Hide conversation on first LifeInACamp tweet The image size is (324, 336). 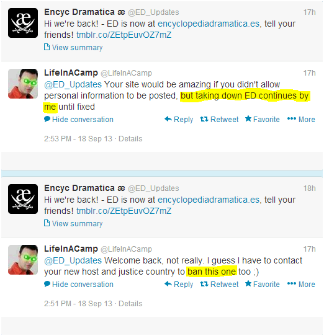pos(79,120)
